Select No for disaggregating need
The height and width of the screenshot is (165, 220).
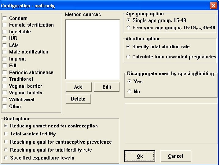pyautogui.click(x=130, y=91)
